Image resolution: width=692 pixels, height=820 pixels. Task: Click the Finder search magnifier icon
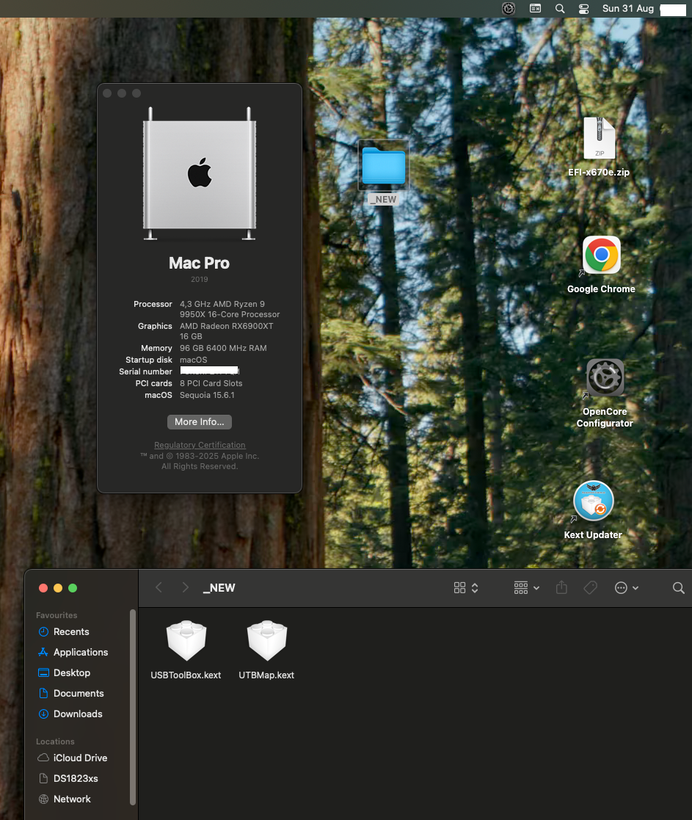click(x=679, y=588)
